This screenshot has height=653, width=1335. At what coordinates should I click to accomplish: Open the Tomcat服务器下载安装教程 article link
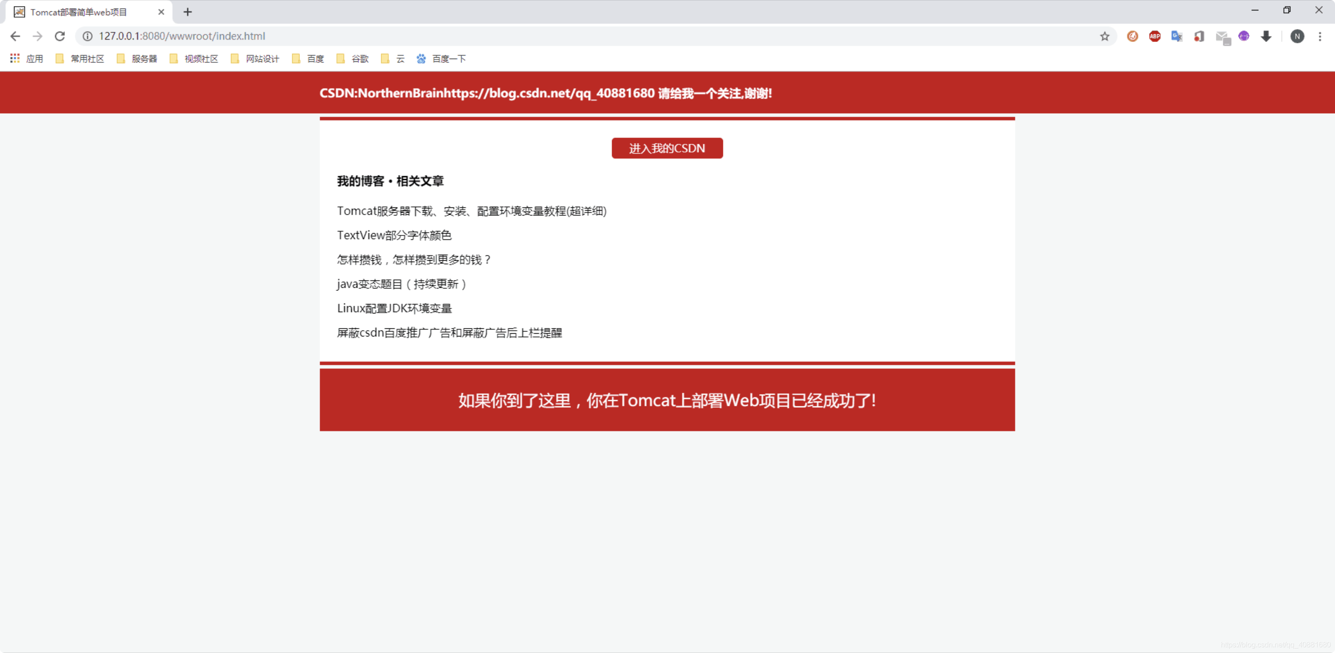(x=471, y=211)
